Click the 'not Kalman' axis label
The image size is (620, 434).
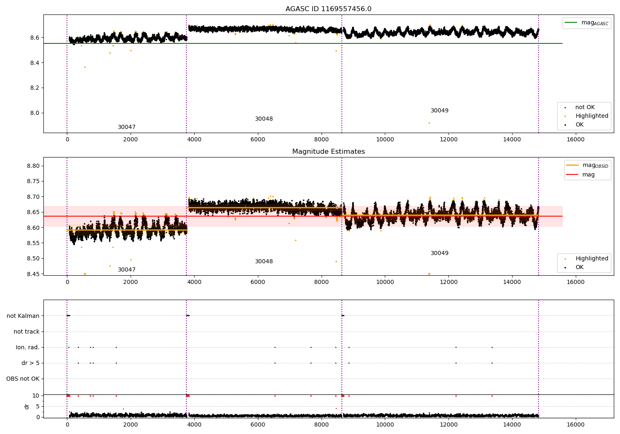[23, 316]
